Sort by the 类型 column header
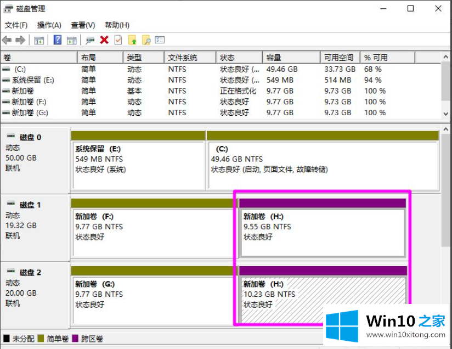Viewport: 452px width, 349px height. (x=144, y=58)
